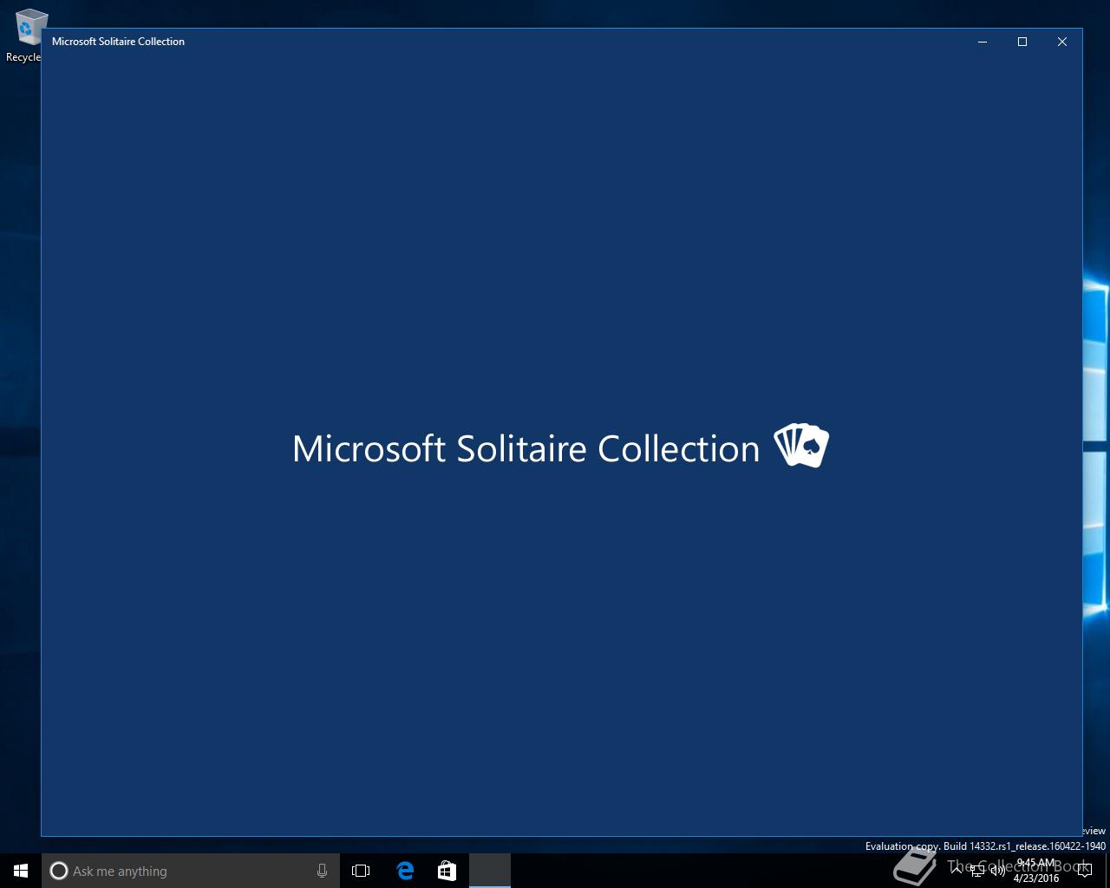
Task: Close the Microsoft Solitaire Collection window
Action: [1062, 42]
